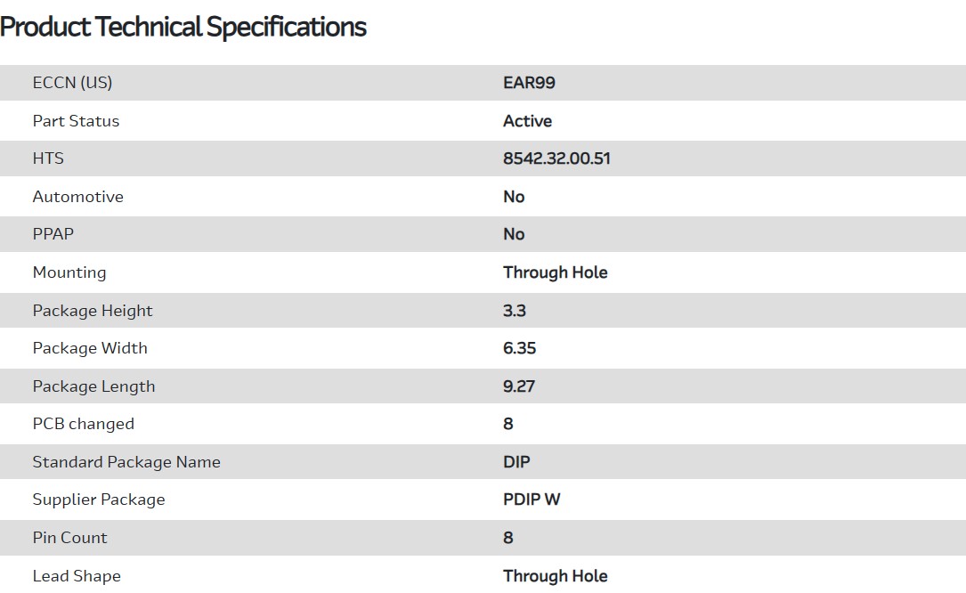Viewport: 966px width, 593px height.
Task: Click the Pin Count label
Action: (x=69, y=538)
